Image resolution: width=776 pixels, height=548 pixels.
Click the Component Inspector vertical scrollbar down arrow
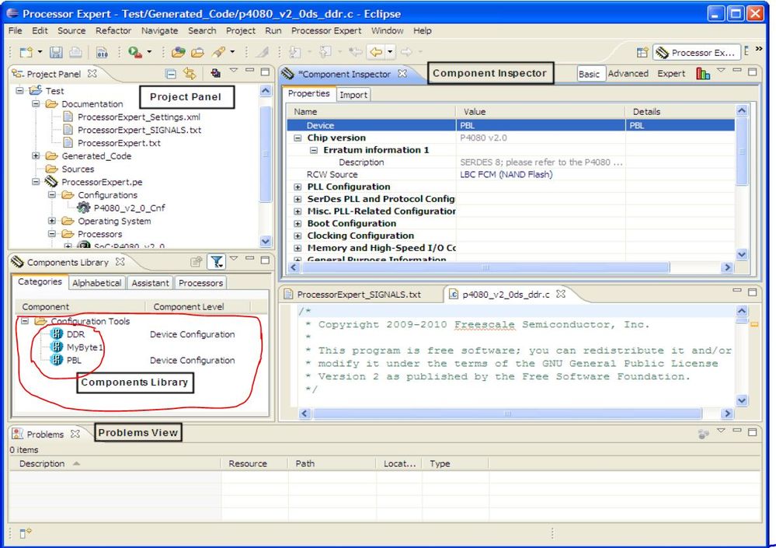click(741, 254)
